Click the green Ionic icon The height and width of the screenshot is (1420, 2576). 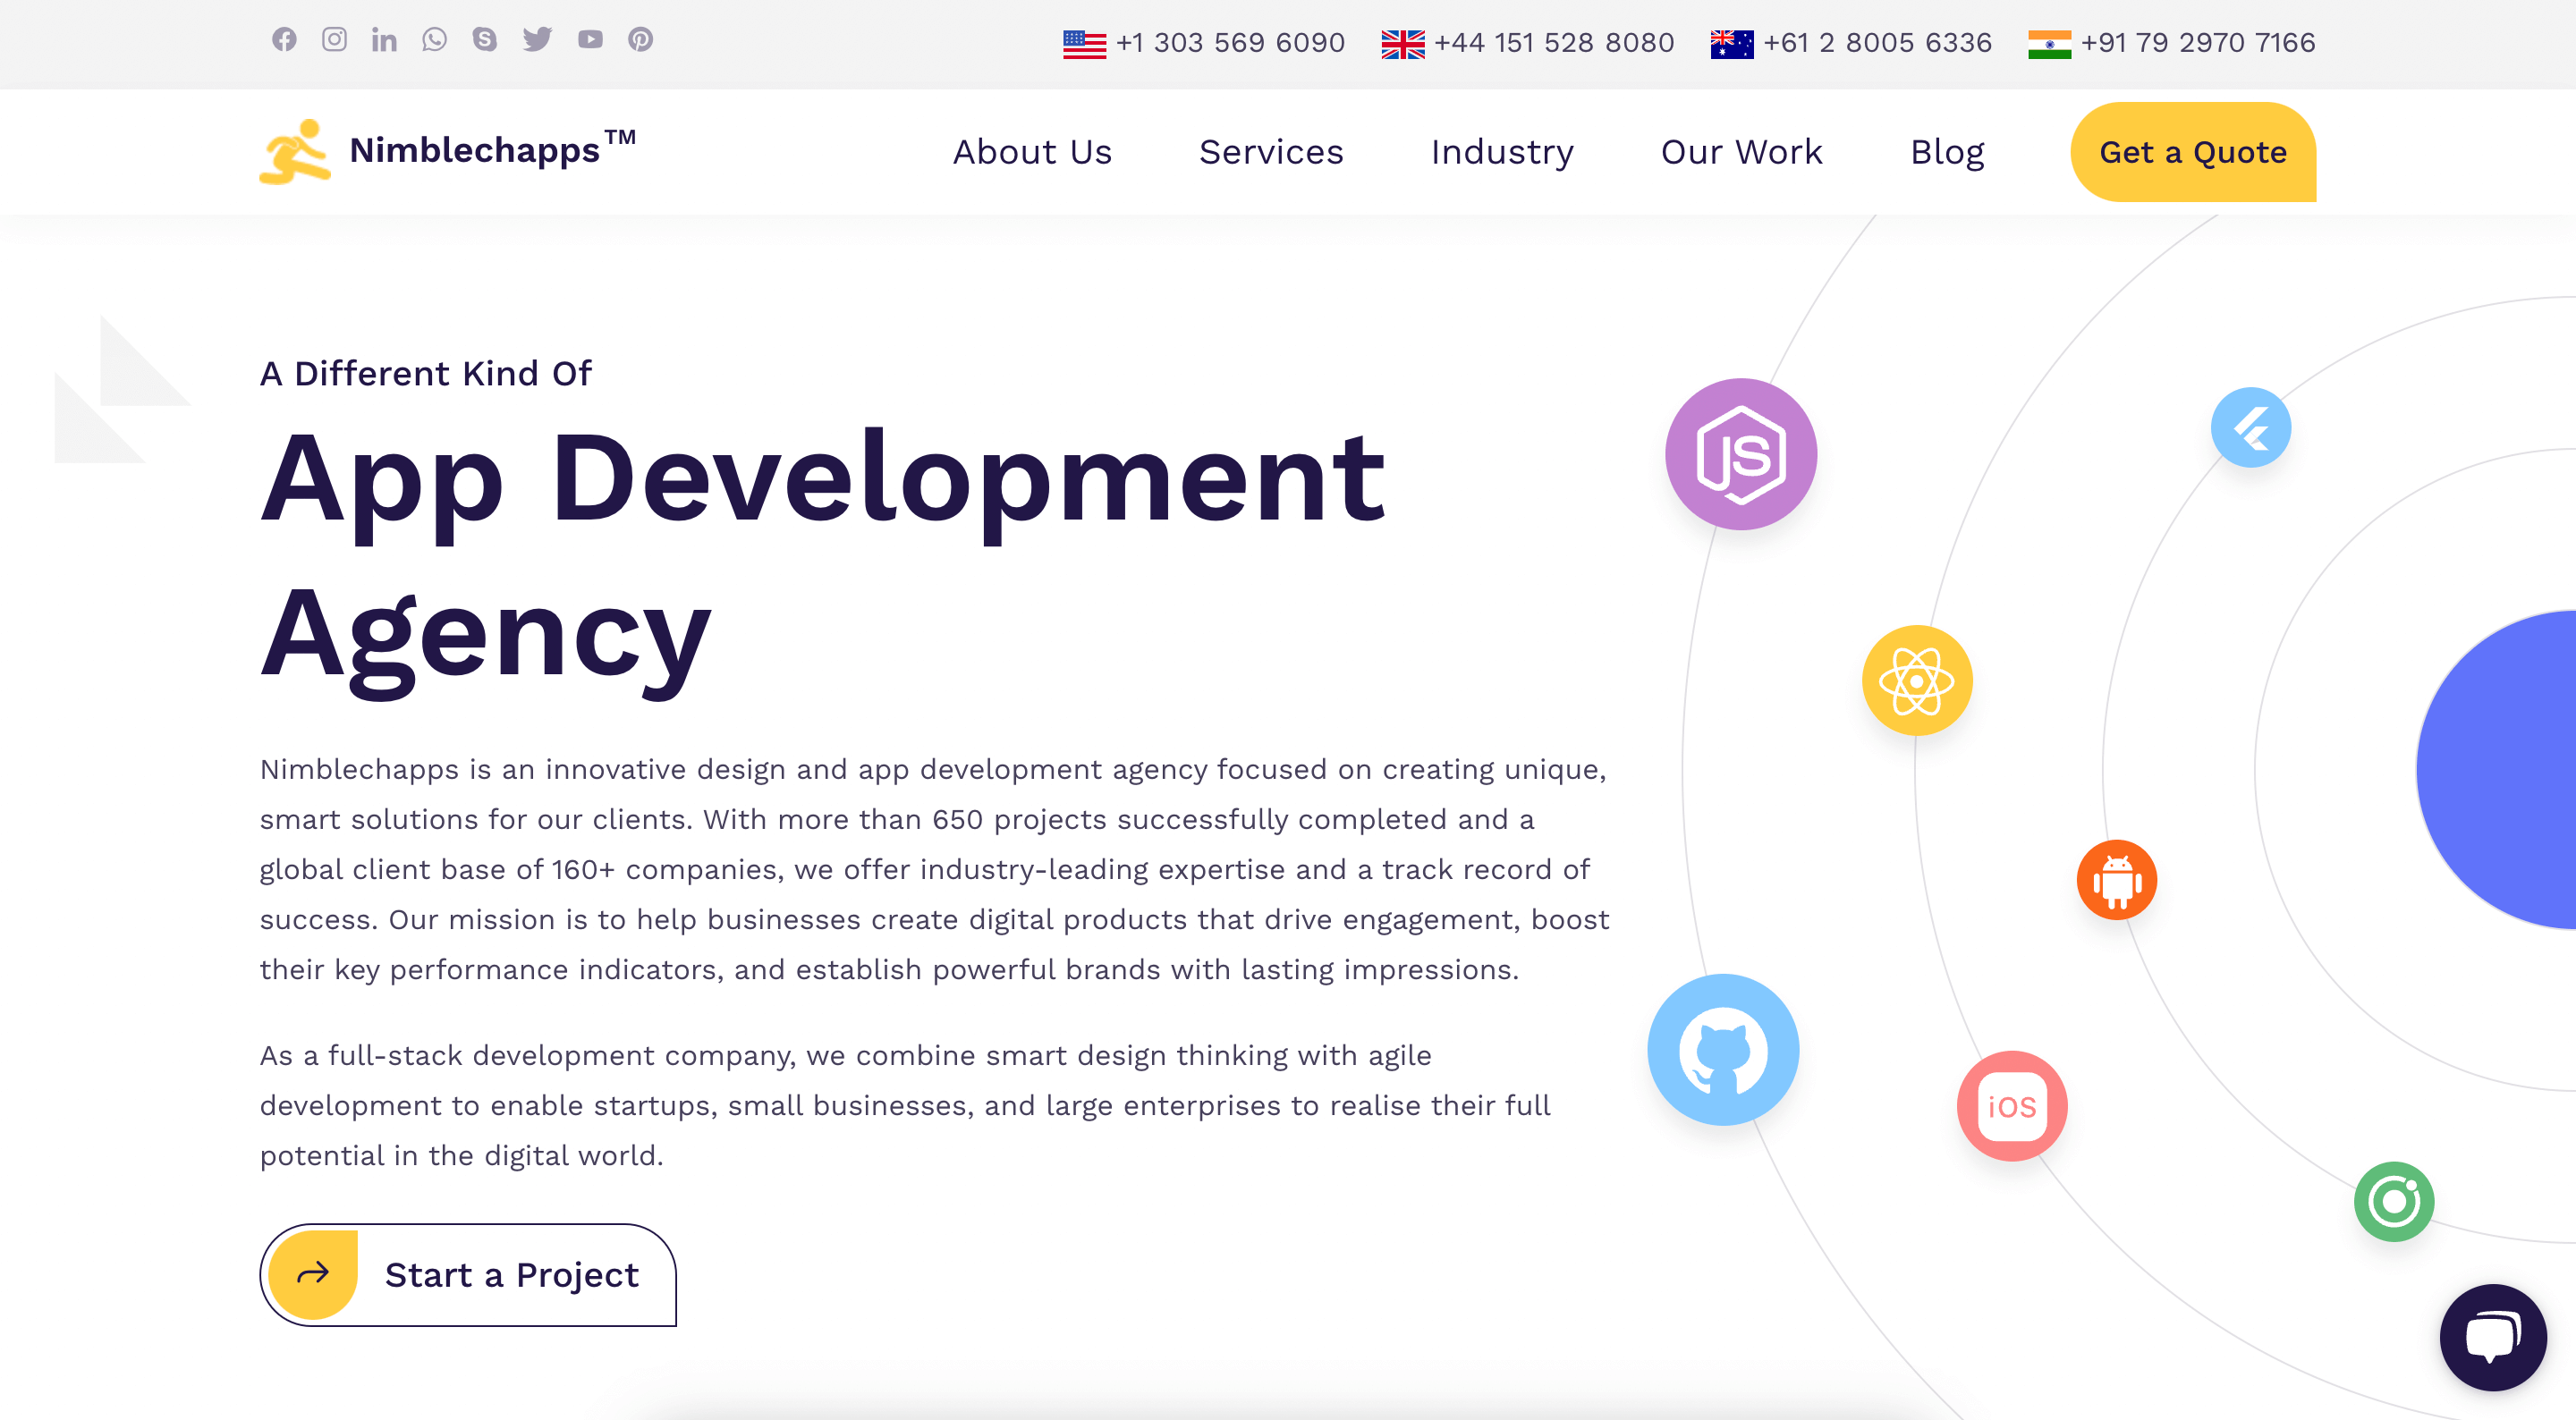tap(2393, 1201)
